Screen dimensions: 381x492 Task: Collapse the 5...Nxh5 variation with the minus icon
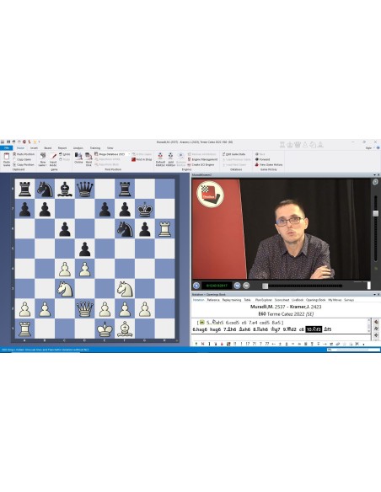tap(201, 323)
